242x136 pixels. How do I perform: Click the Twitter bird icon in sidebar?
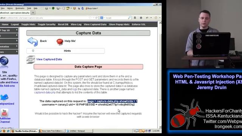pyautogui.click(x=4, y=97)
